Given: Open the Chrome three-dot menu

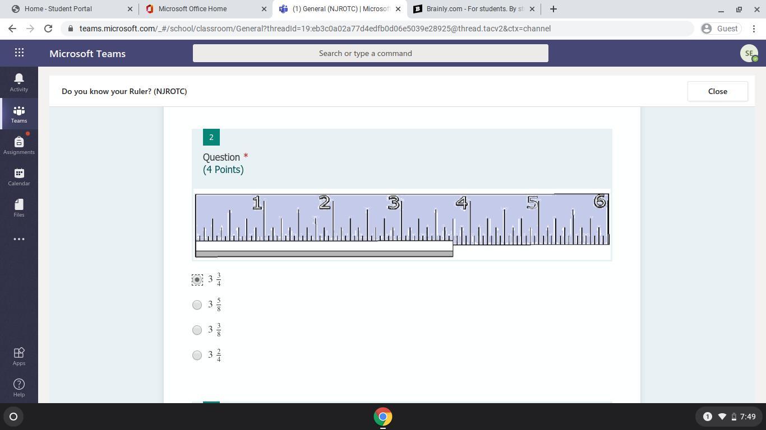Looking at the screenshot, I should [754, 29].
